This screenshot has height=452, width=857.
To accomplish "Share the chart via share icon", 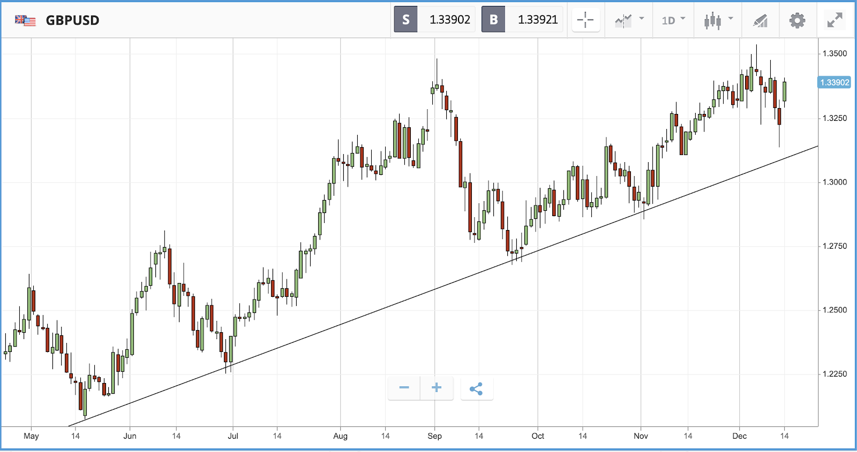I will 476,389.
